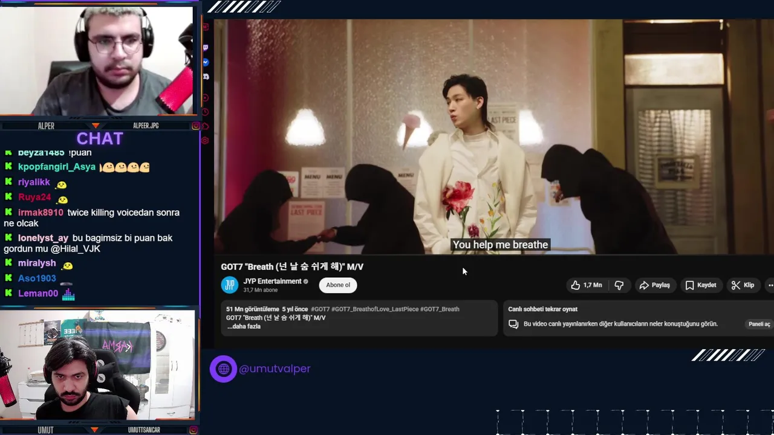Open the mail icon atop the sidebar

coord(206,27)
